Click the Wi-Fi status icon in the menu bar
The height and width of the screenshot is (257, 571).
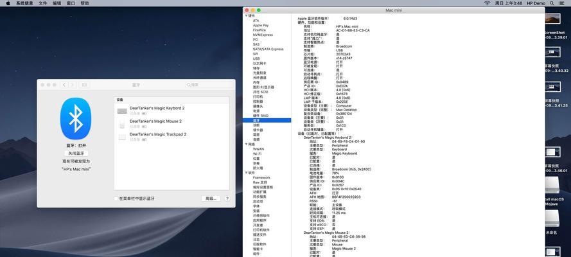tap(487, 3)
